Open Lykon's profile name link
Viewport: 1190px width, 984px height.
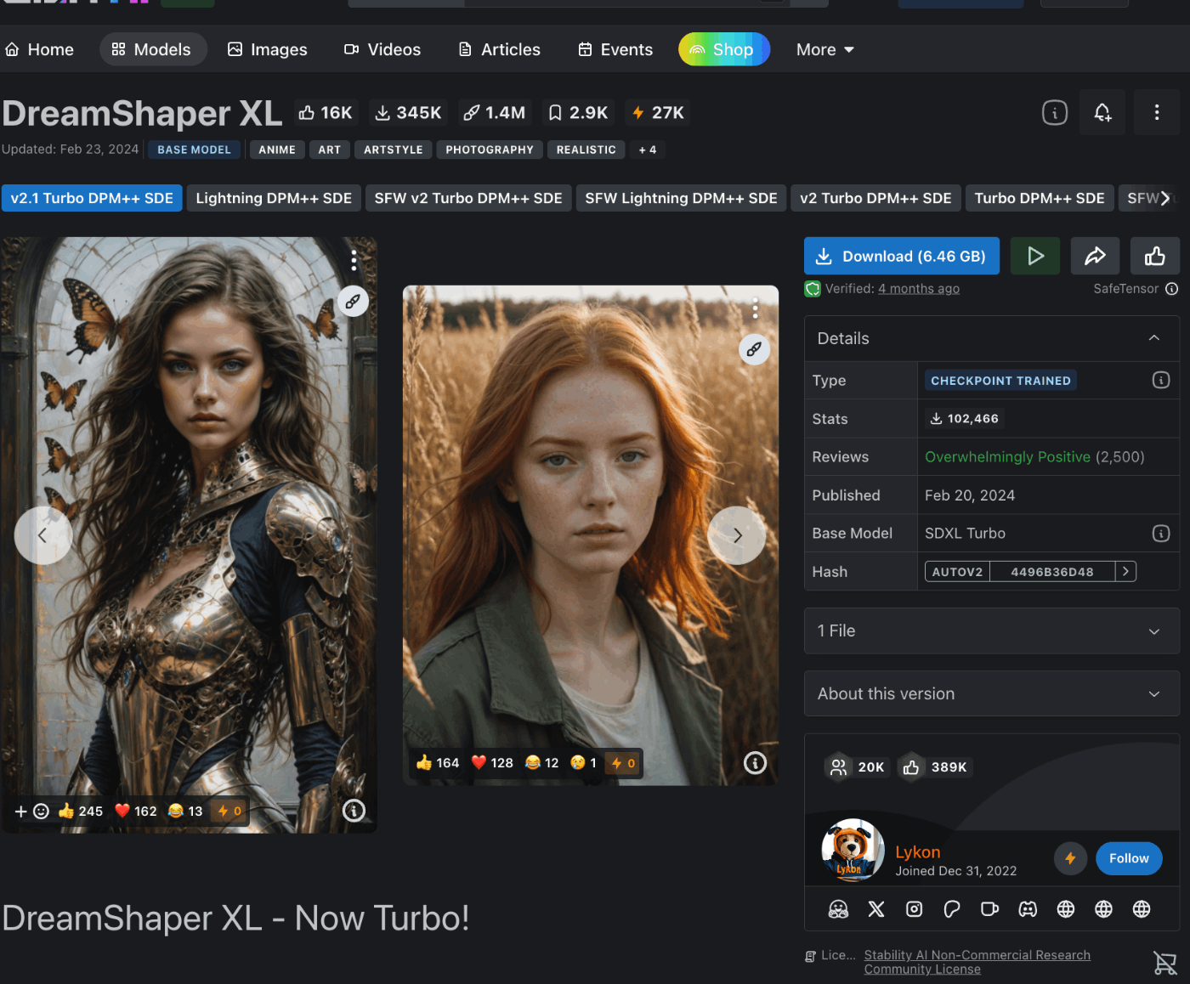click(917, 852)
